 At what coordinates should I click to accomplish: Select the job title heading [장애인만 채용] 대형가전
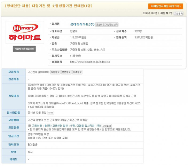(x=49, y=6)
